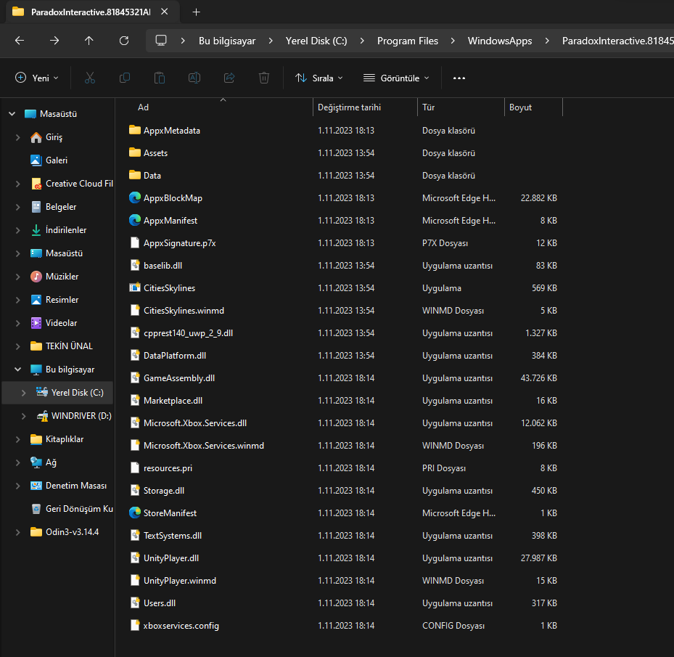Click chevron after Program Files in address bar
674x657 pixels.
[x=453, y=41]
